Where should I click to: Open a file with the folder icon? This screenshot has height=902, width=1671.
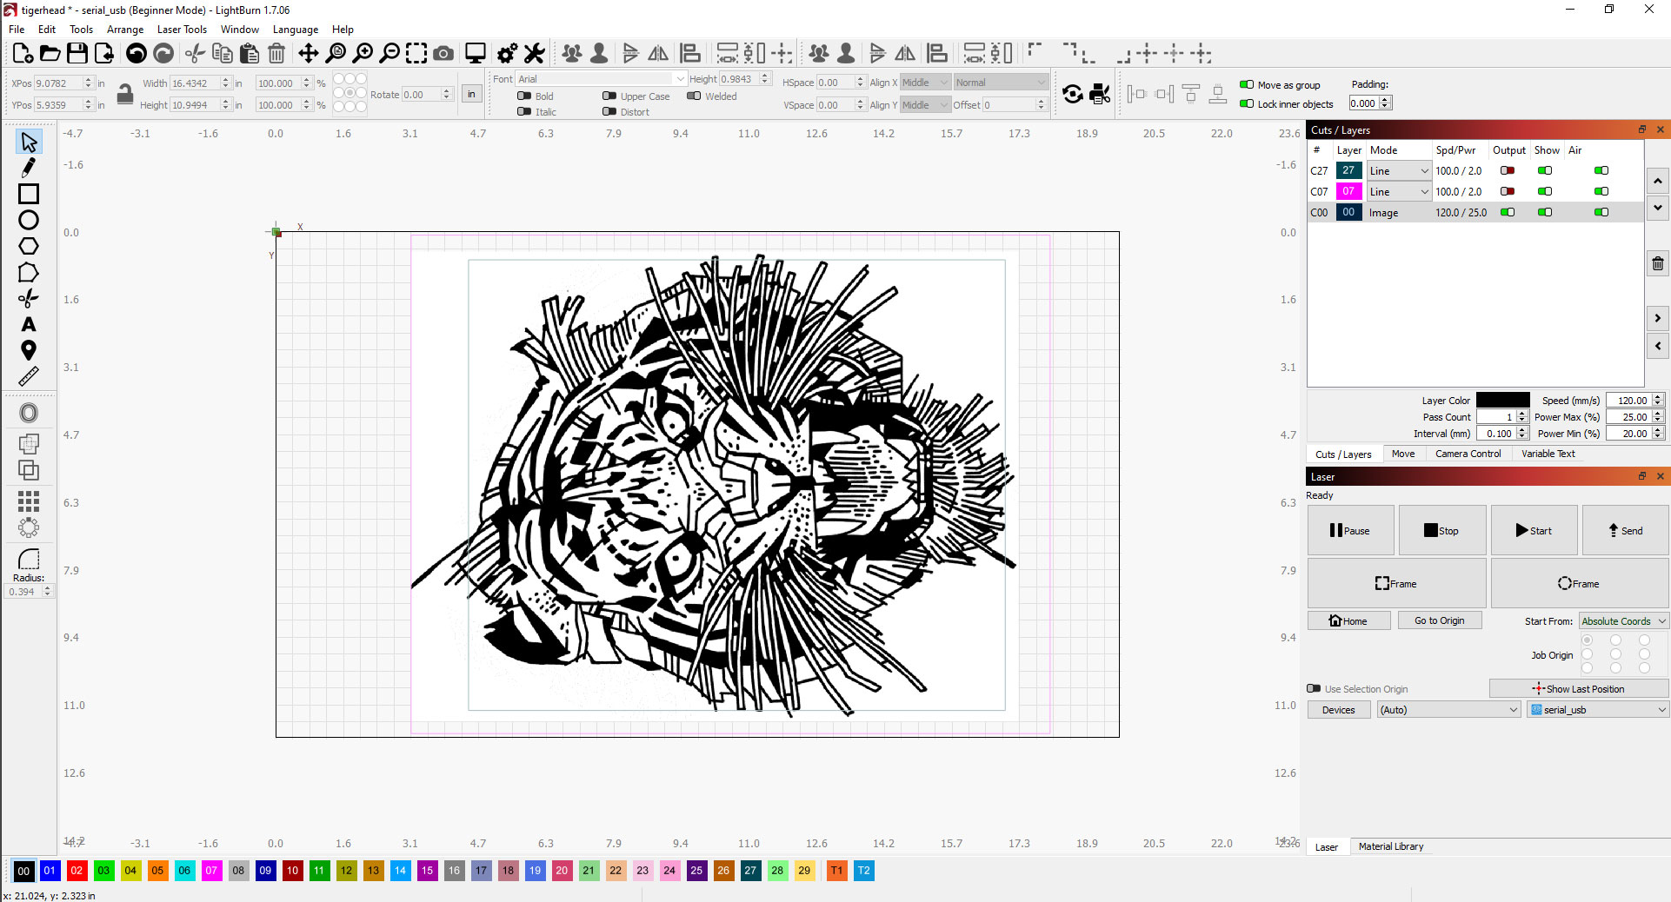tap(50, 54)
